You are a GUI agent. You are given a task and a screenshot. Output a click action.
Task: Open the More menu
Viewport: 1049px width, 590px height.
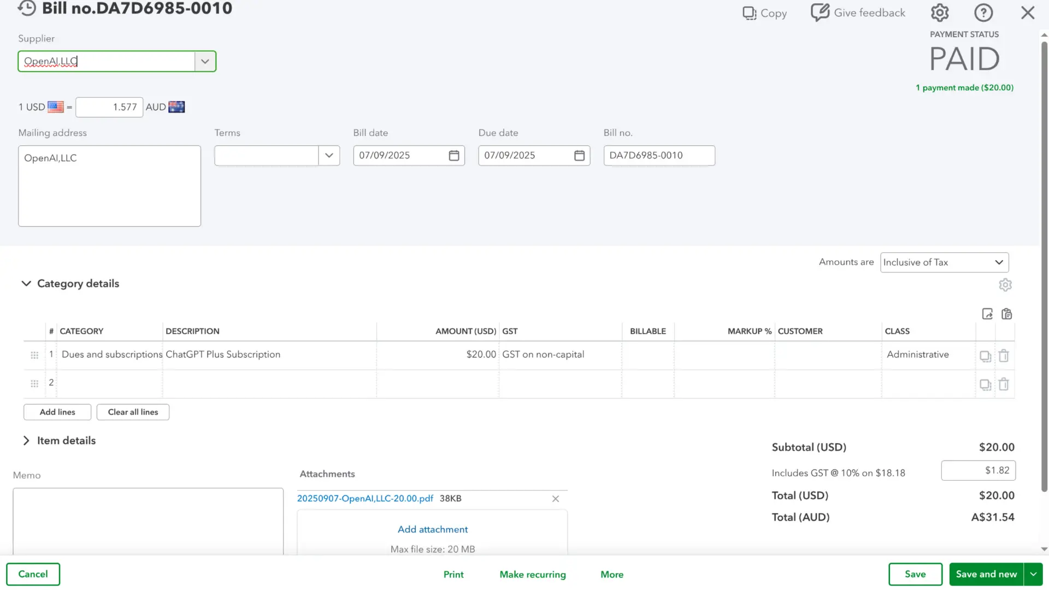[611, 574]
